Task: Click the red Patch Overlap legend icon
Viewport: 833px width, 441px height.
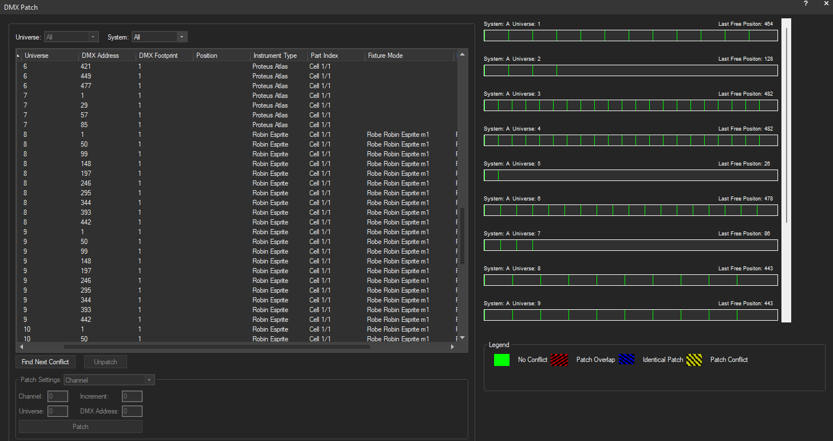Action: tap(559, 360)
